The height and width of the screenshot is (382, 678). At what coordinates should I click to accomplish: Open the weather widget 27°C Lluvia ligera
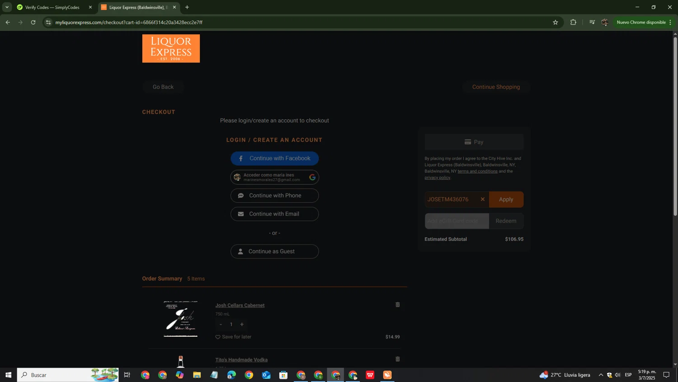pyautogui.click(x=565, y=375)
